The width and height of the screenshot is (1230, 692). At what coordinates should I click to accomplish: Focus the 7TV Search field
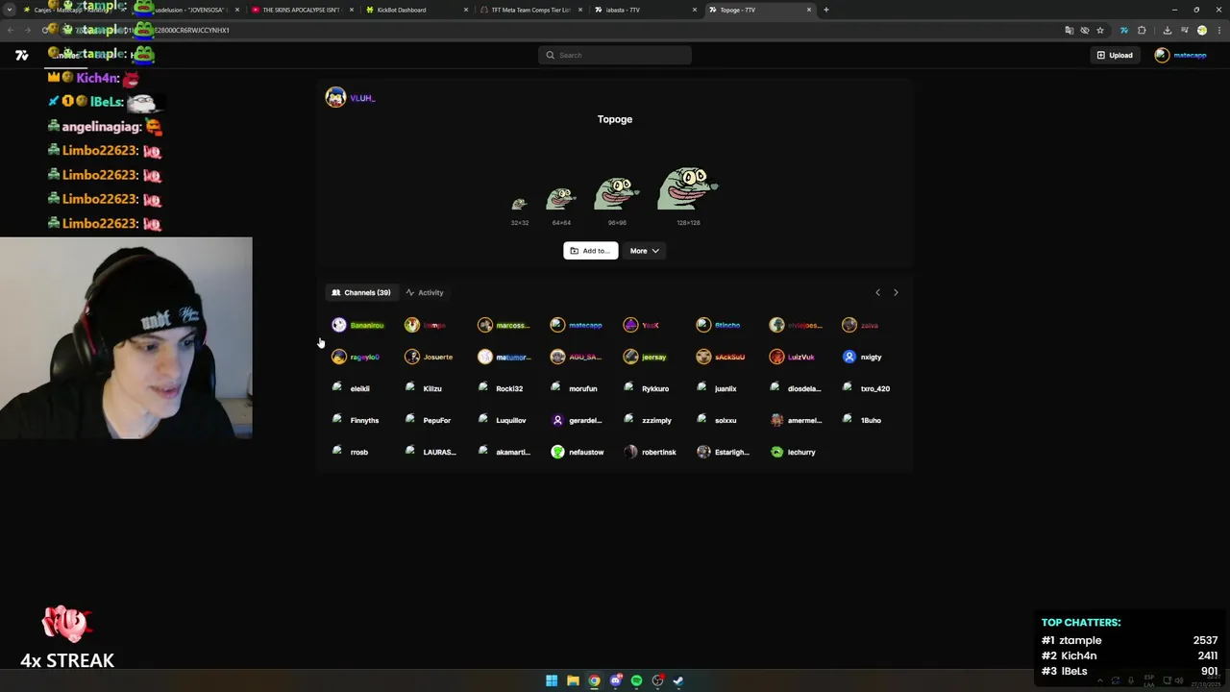pos(615,55)
